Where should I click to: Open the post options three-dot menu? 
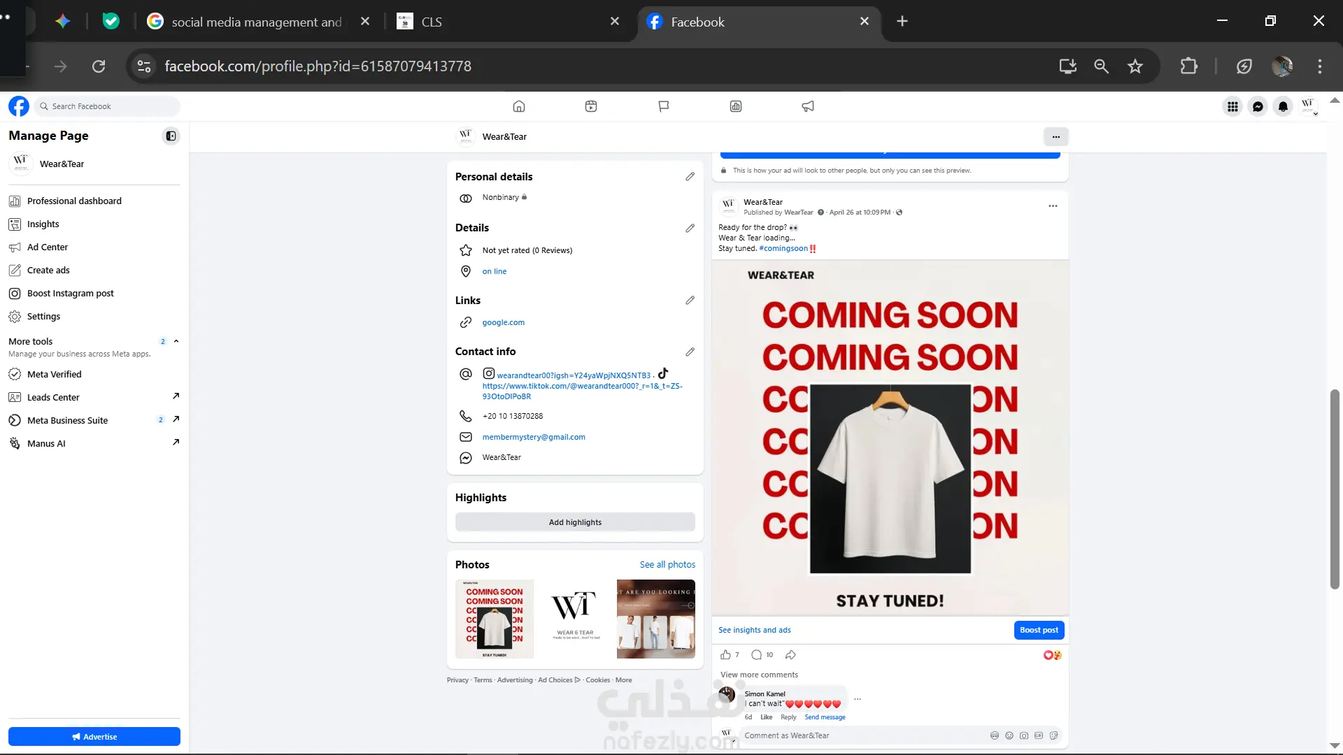tap(1053, 206)
